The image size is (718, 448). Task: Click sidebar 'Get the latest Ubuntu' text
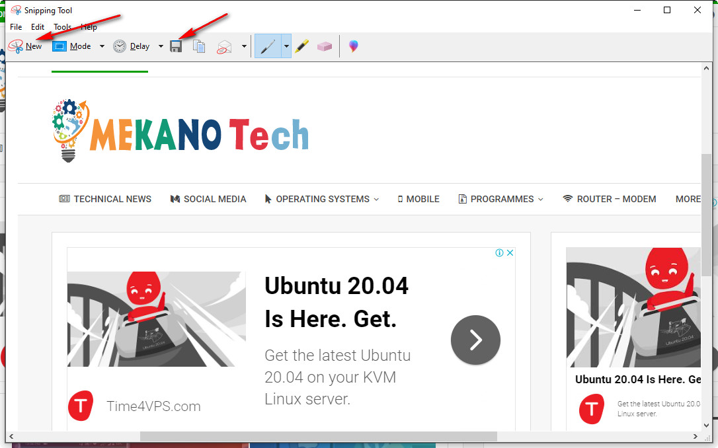[658, 408]
